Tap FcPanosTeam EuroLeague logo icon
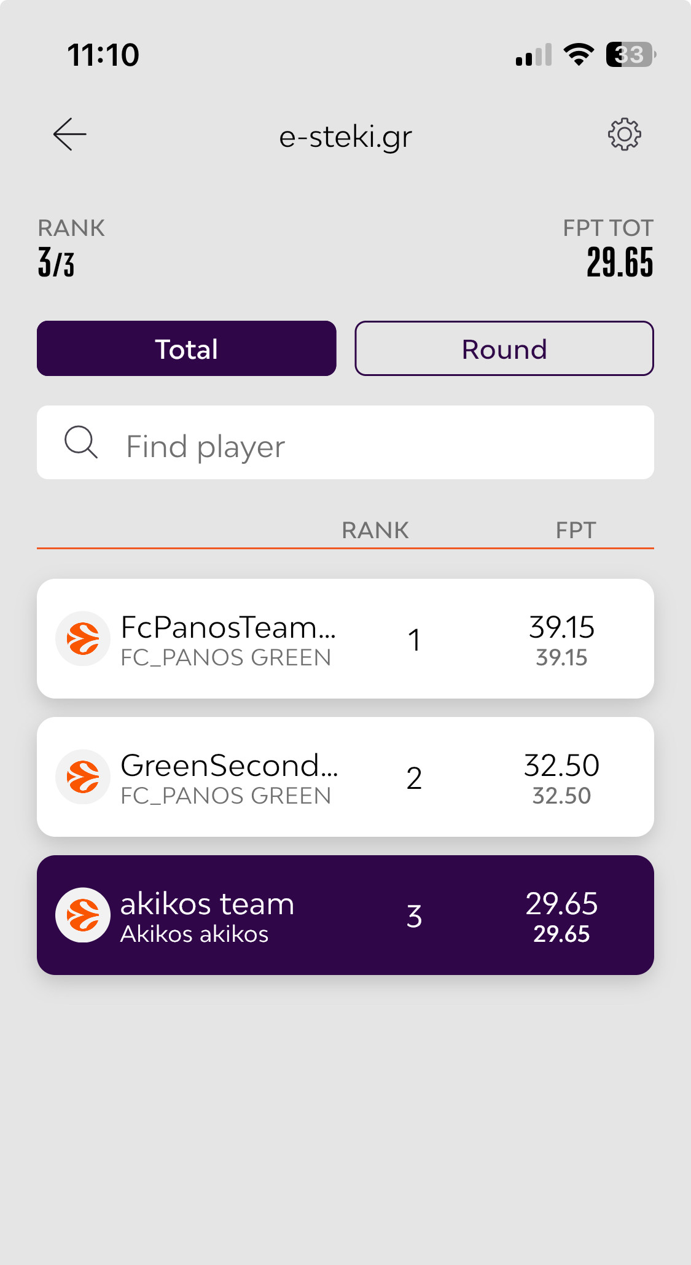 pos(83,639)
